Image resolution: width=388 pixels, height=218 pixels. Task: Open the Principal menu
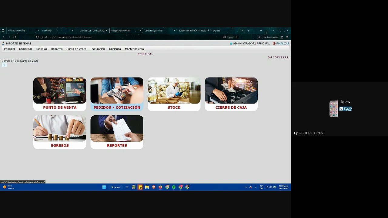pyautogui.click(x=9, y=49)
